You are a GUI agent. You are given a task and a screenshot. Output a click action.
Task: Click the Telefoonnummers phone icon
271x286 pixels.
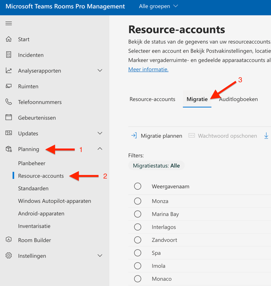point(8,102)
